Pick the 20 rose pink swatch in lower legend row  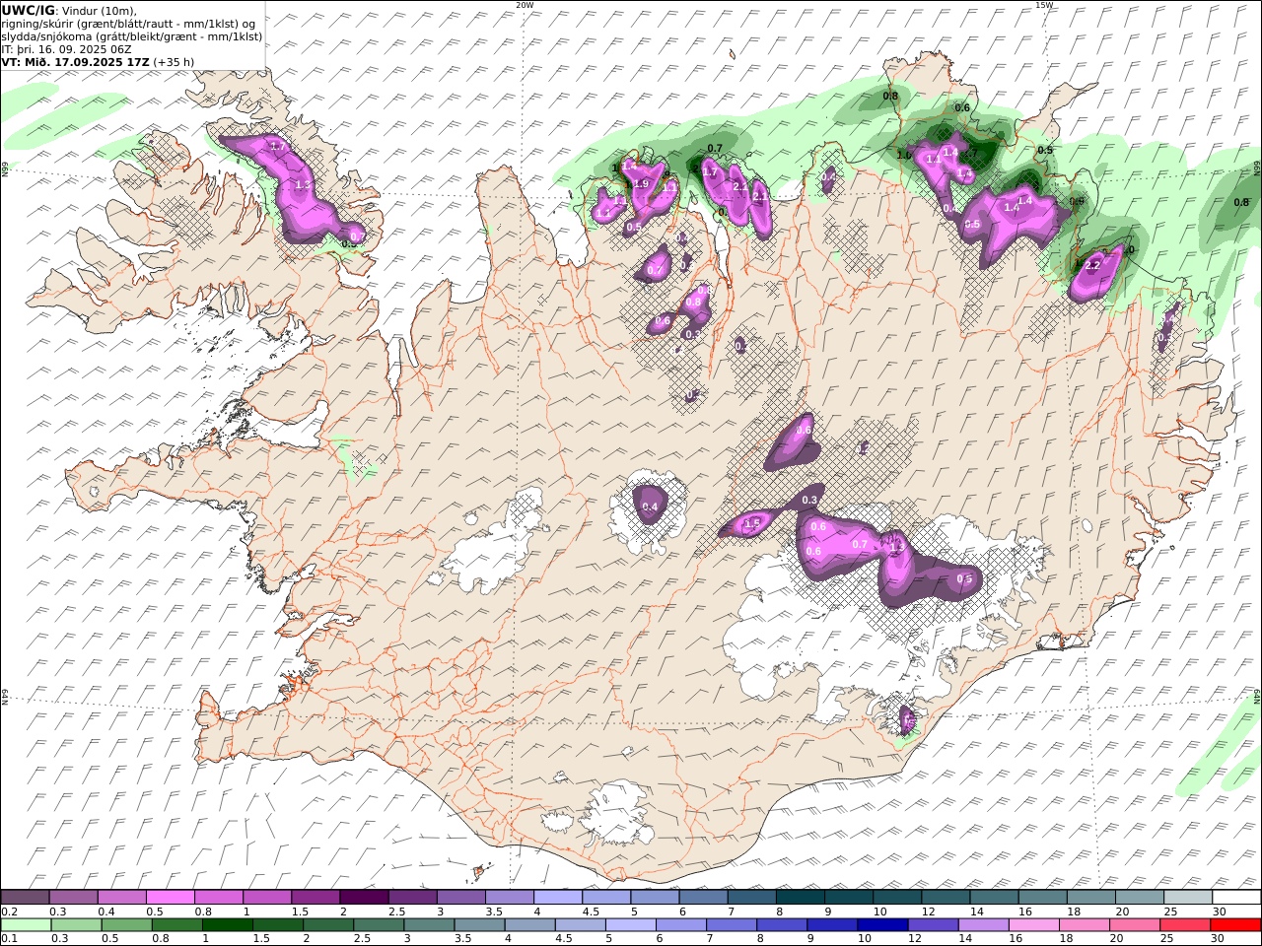pyautogui.click(x=1135, y=925)
